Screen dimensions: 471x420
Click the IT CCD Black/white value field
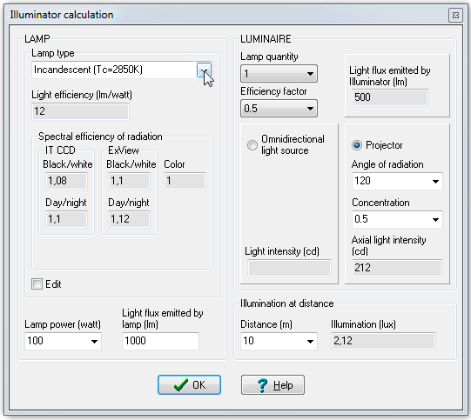[x=66, y=181]
